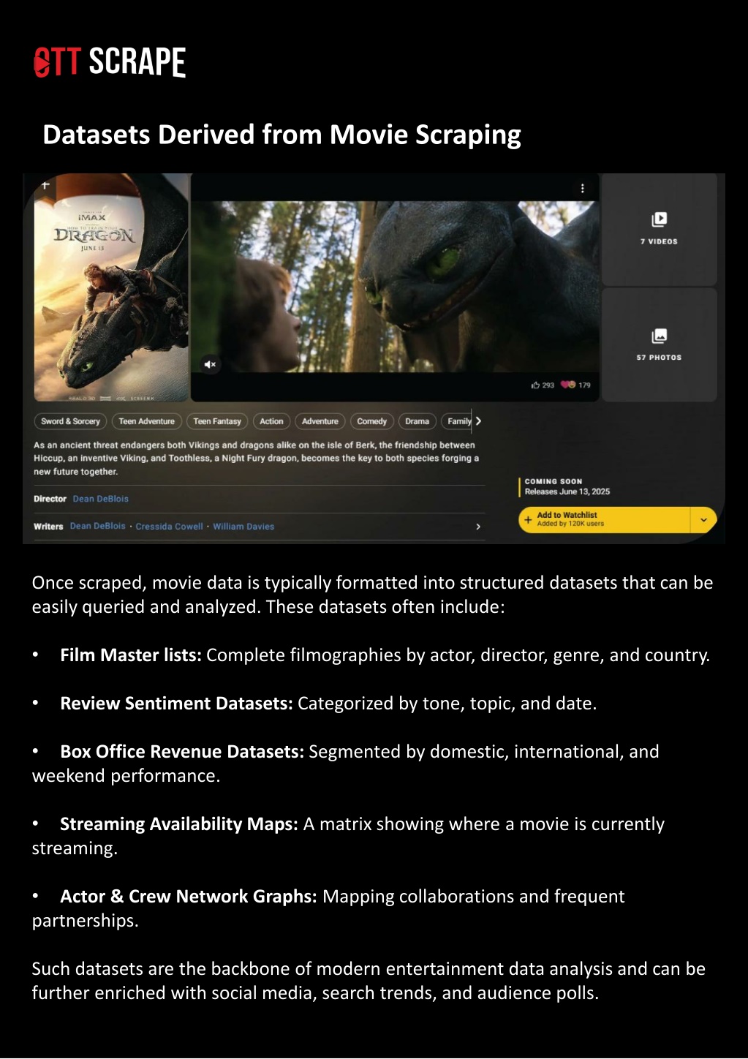
Task: Open writer William Davies link
Action: pos(243,527)
